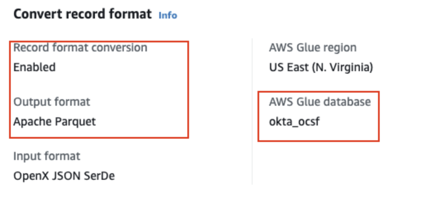
Task: Click the Convert record format heading
Action: (83, 14)
